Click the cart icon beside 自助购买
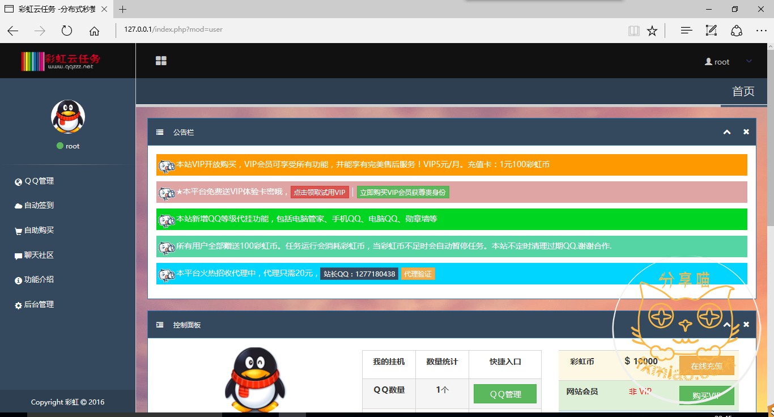Image resolution: width=774 pixels, height=417 pixels. tap(19, 231)
